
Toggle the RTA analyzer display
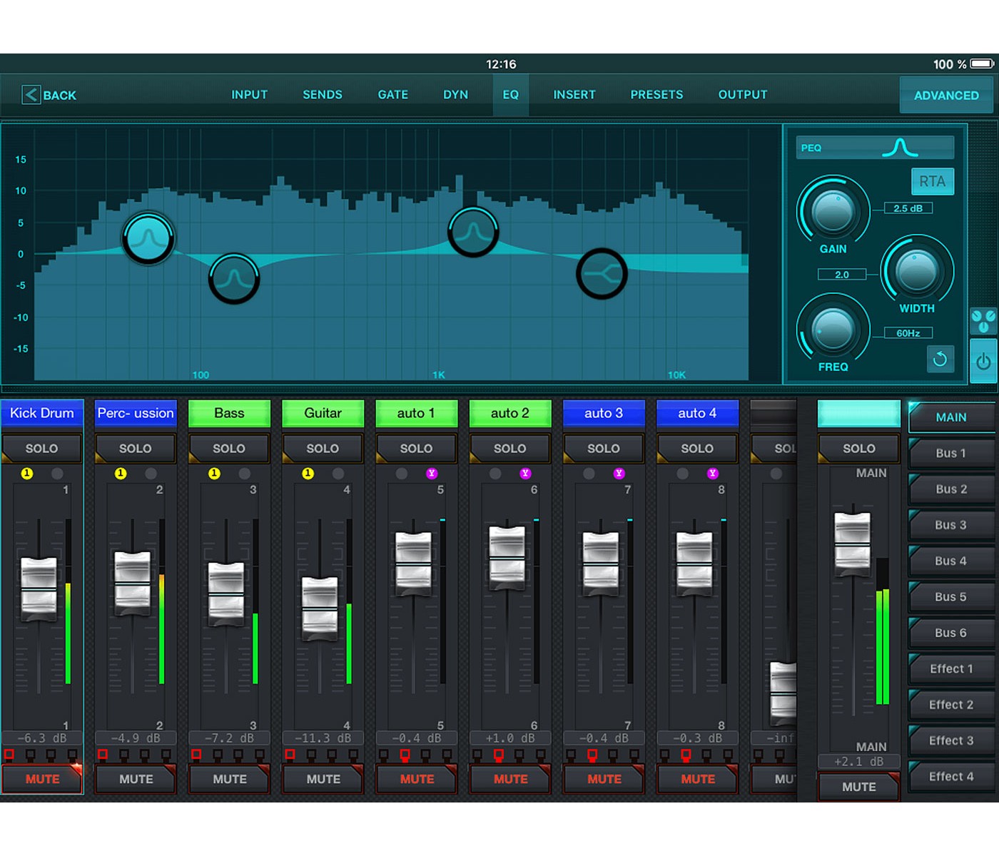coord(932,181)
